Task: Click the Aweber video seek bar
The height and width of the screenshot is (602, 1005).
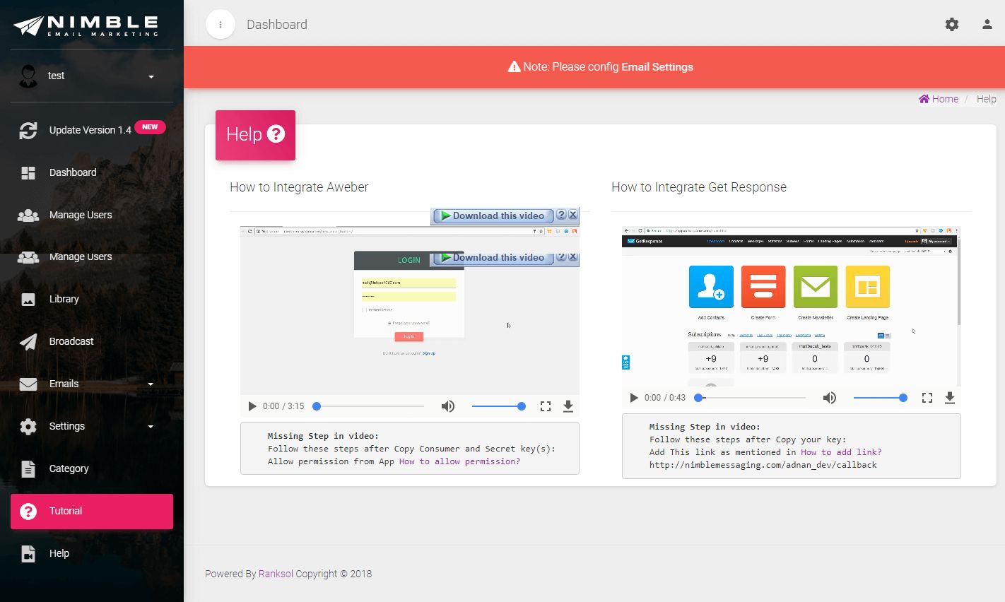Action: 370,406
